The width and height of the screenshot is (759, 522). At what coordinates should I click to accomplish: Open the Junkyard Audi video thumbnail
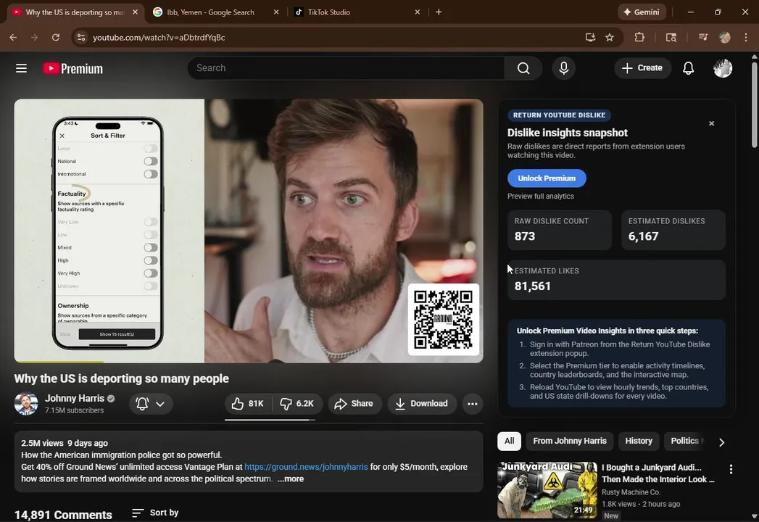tap(547, 489)
